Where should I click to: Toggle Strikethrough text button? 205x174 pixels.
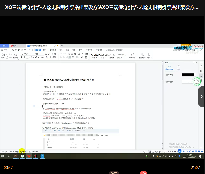click(32, 58)
